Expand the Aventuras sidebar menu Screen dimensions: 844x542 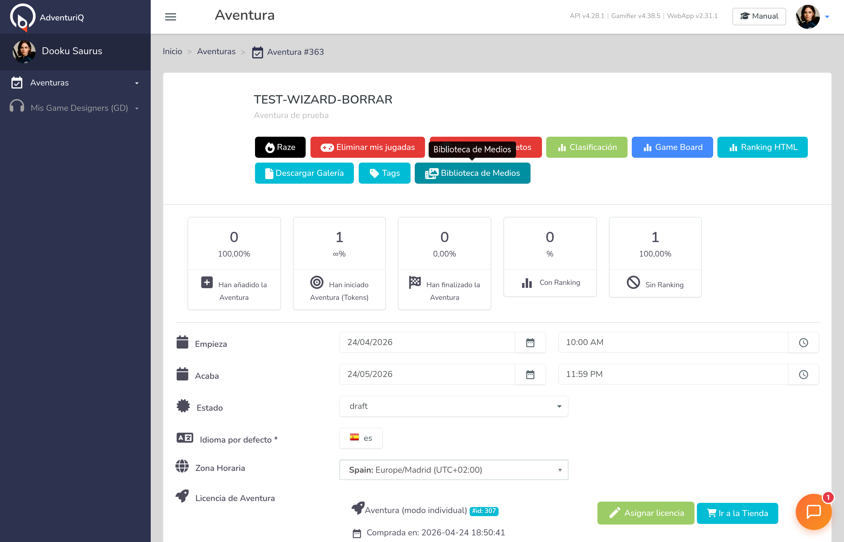(75, 83)
